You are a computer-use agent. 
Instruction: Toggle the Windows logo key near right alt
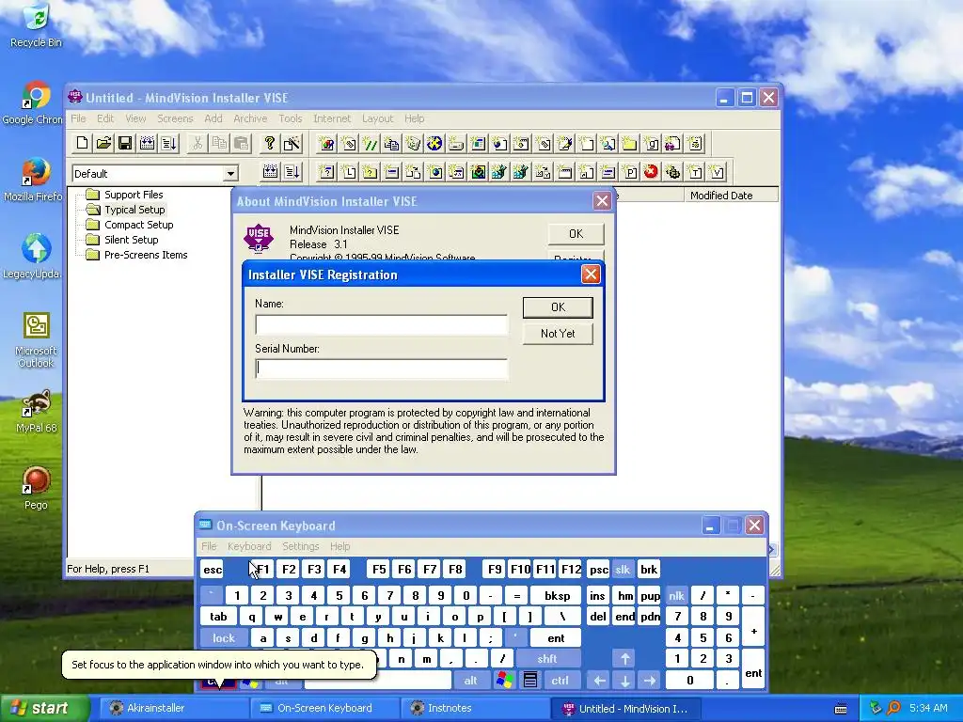coord(505,681)
